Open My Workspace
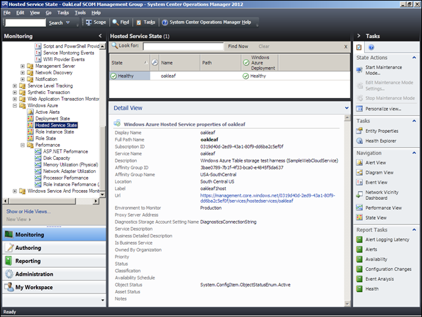Screen dimensions: 422x317 [54, 287]
